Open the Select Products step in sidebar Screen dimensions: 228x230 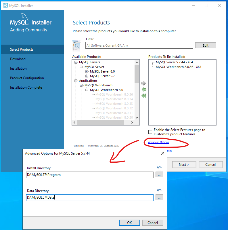[x=32, y=50]
